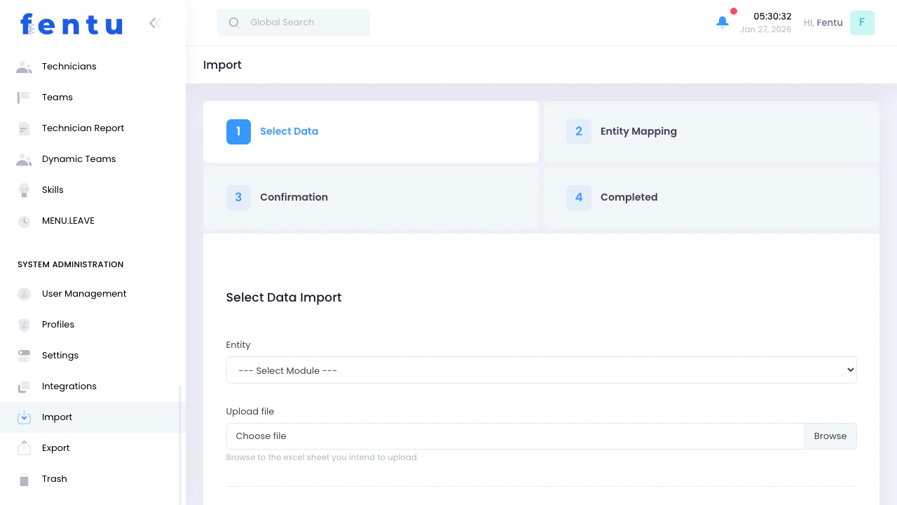Open the Skills icon in sidebar
The width and height of the screenshot is (897, 505).
pos(23,189)
